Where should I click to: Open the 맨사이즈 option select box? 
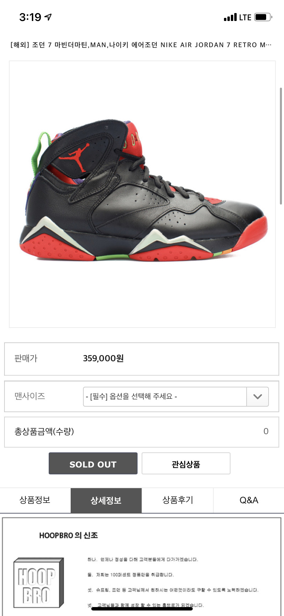(x=176, y=396)
